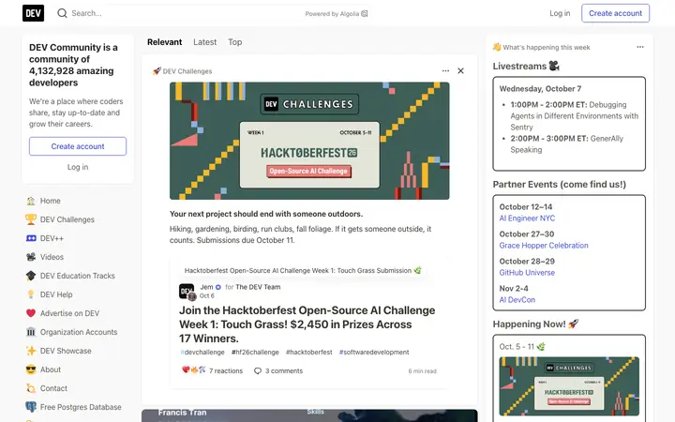Image resolution: width=675 pixels, height=422 pixels.
Task: Click the #devchallenge tag
Action: click(202, 353)
